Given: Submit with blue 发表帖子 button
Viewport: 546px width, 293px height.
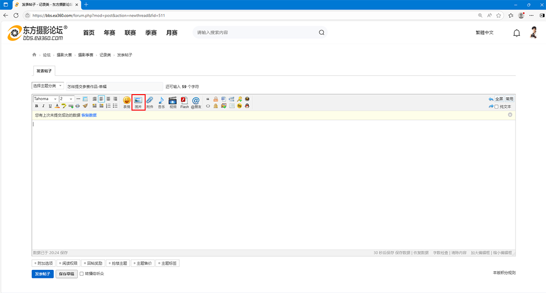Looking at the screenshot, I should (43, 274).
